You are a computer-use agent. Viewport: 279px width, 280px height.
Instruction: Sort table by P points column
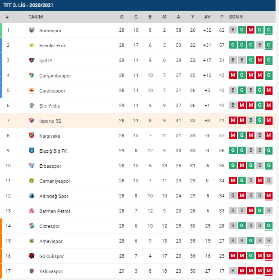[x=222, y=17]
